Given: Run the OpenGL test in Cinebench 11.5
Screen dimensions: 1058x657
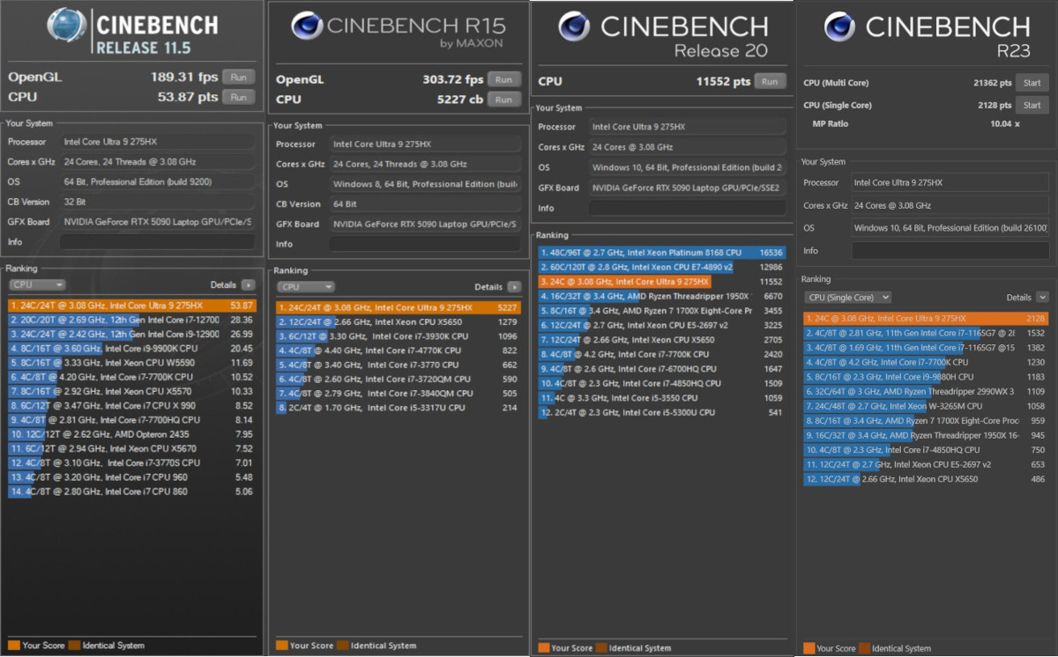Looking at the screenshot, I should (238, 77).
